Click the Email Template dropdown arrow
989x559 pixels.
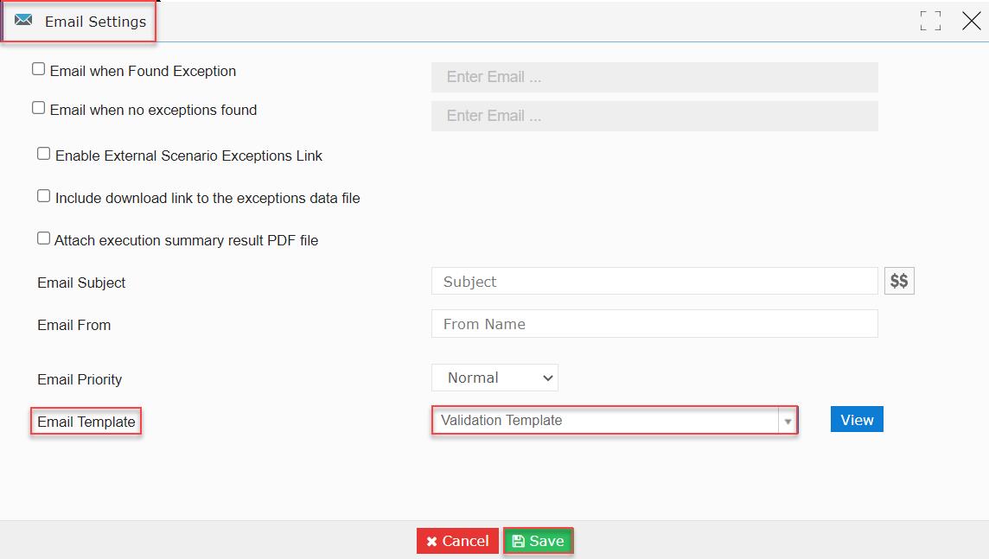pos(788,421)
